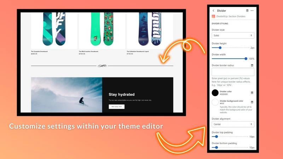
Task: Click the '#000000' color value
Action: (x=224, y=94)
